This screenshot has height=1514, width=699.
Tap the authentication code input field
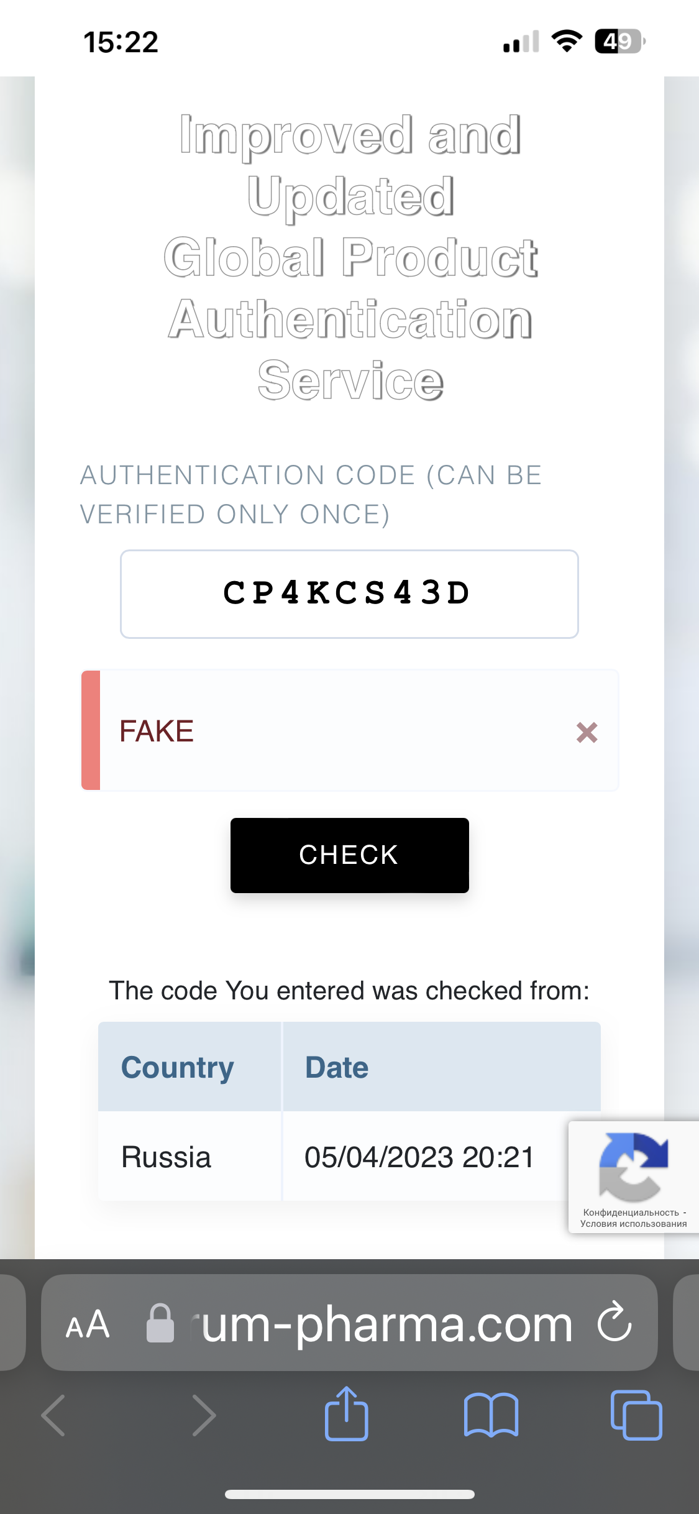[349, 594]
